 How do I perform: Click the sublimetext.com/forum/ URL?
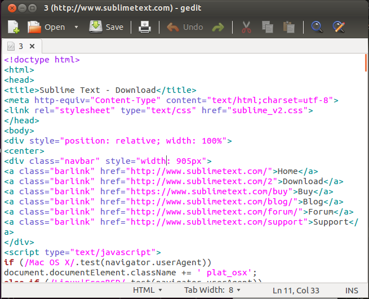[214, 212]
